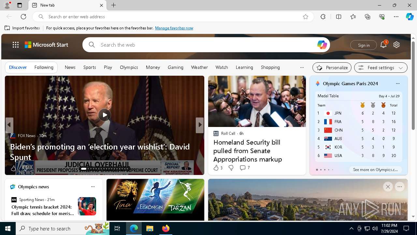Image resolution: width=417 pixels, height=235 pixels.
Task: Open the notifications bell
Action: [x=383, y=45]
